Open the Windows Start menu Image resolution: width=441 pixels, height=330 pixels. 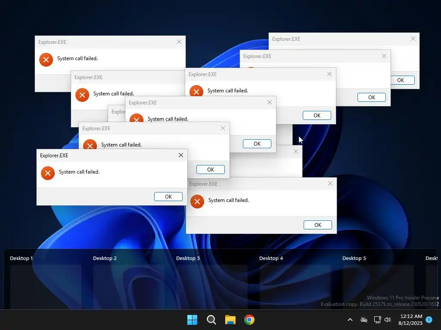[x=193, y=320]
